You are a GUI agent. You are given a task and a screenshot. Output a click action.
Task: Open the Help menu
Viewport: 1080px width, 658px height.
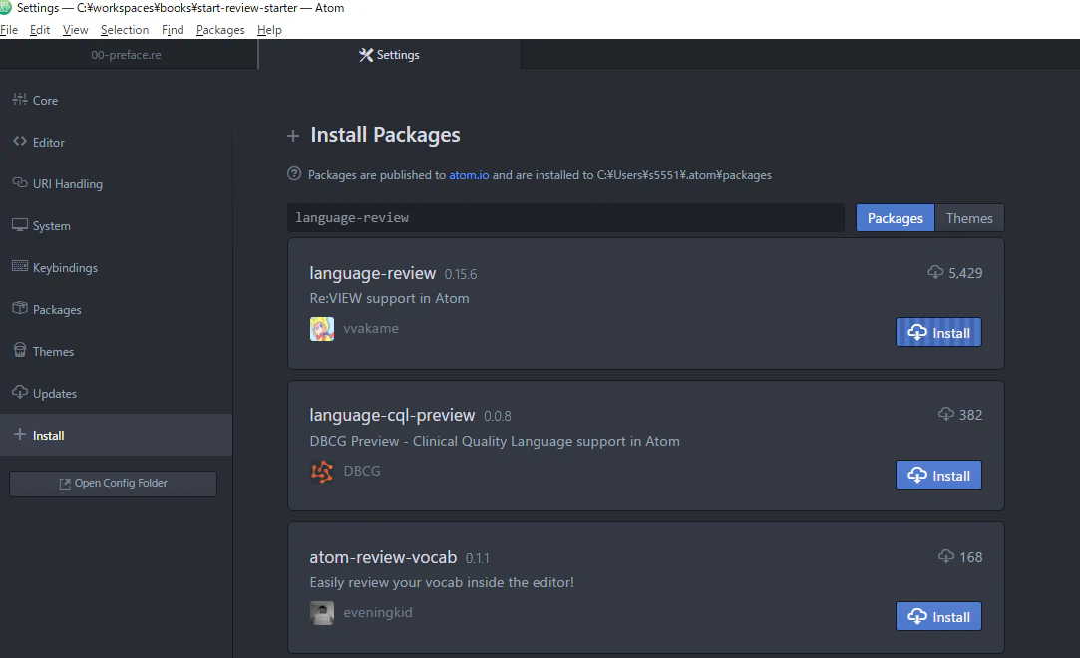269,30
